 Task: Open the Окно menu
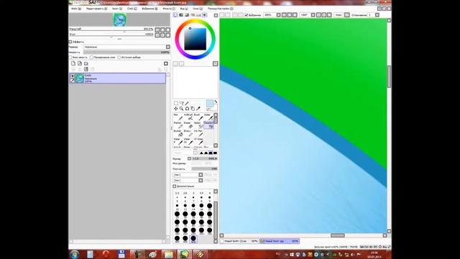click(198, 9)
